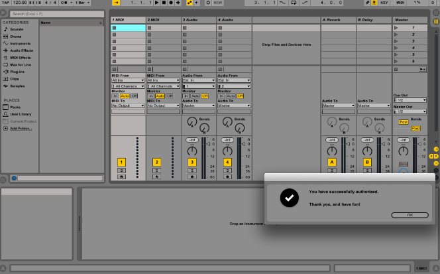Viewport: 440px width, 274px height.
Task: Click Stop All Clips in Master
Action: click(396, 69)
